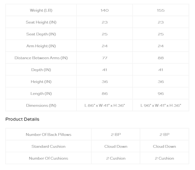Select the 86 length value cell
The image size is (195, 170).
(105, 94)
